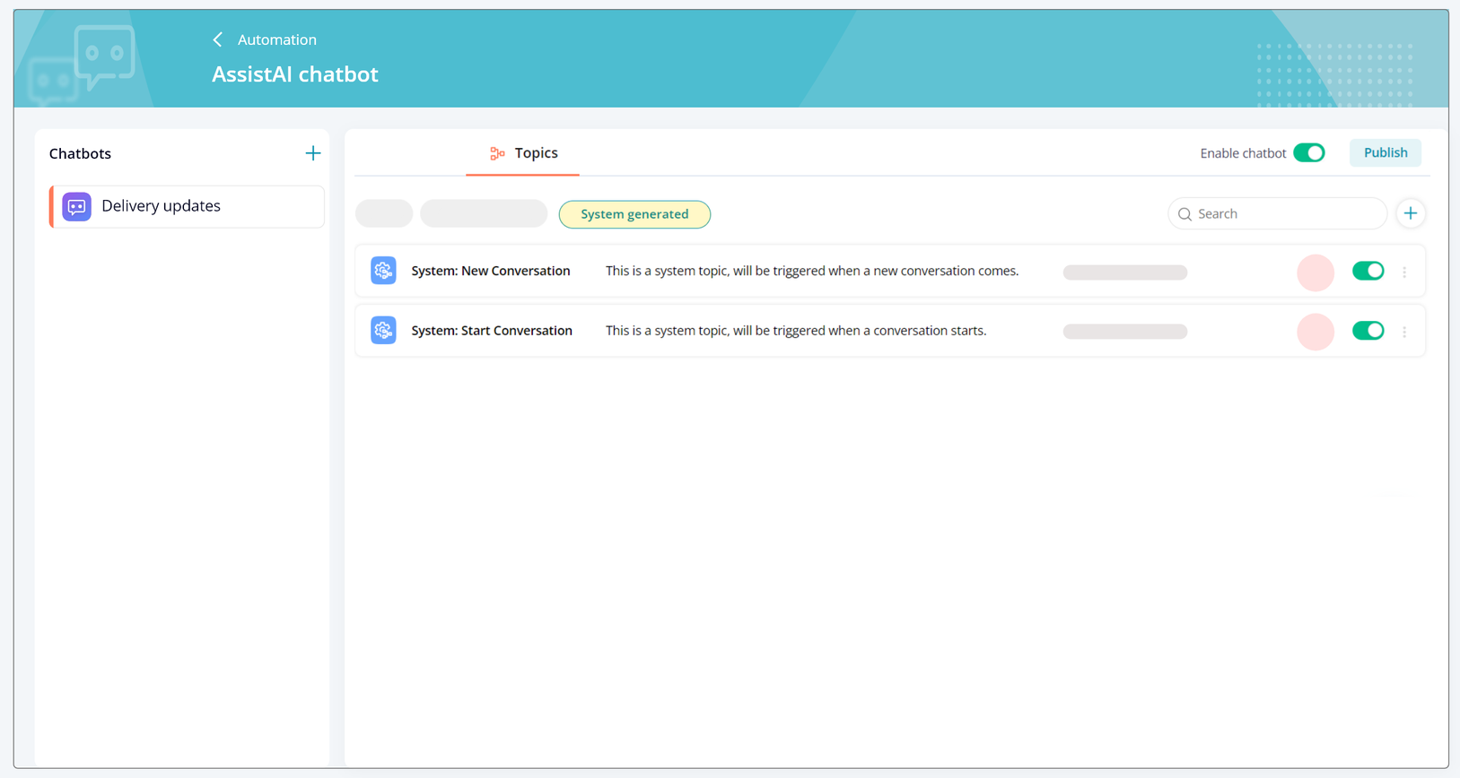
Task: Add a new topic with the circular plus
Action: click(x=1411, y=213)
